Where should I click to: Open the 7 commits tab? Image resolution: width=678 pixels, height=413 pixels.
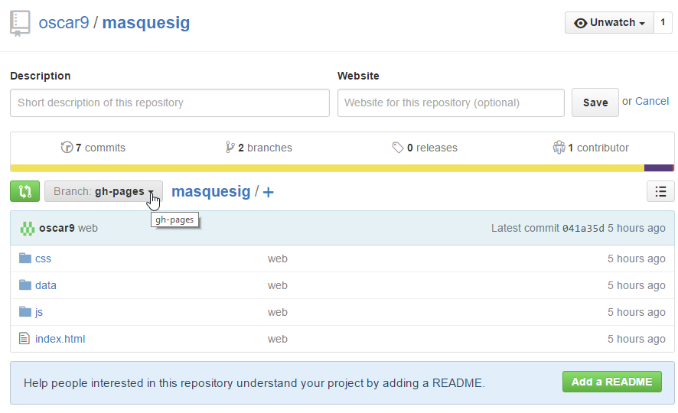93,148
